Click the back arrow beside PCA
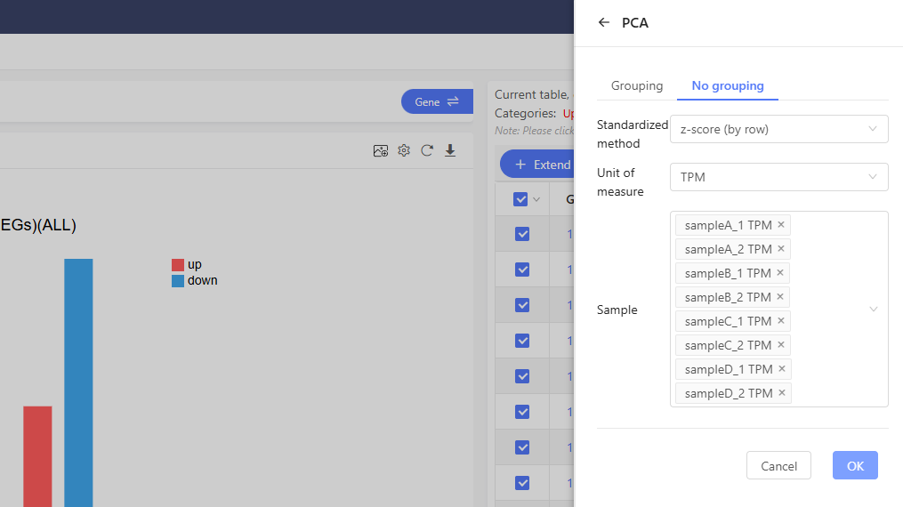The width and height of the screenshot is (903, 507). coord(604,23)
